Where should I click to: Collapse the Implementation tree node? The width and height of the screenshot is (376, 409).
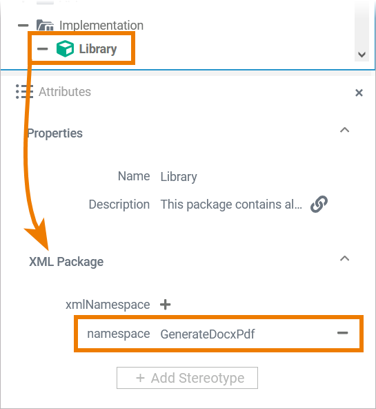[x=23, y=26]
